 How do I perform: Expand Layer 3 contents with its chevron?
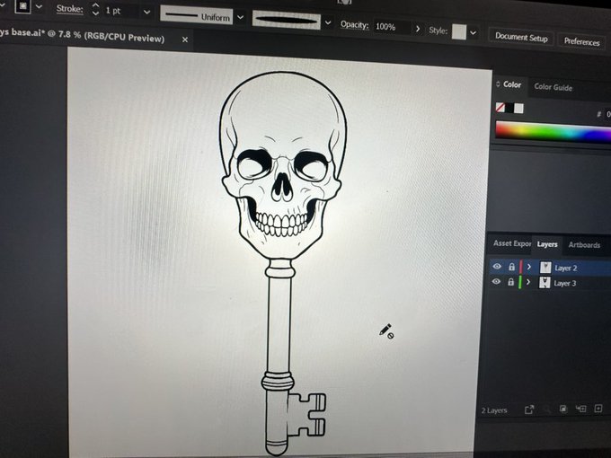click(x=528, y=282)
